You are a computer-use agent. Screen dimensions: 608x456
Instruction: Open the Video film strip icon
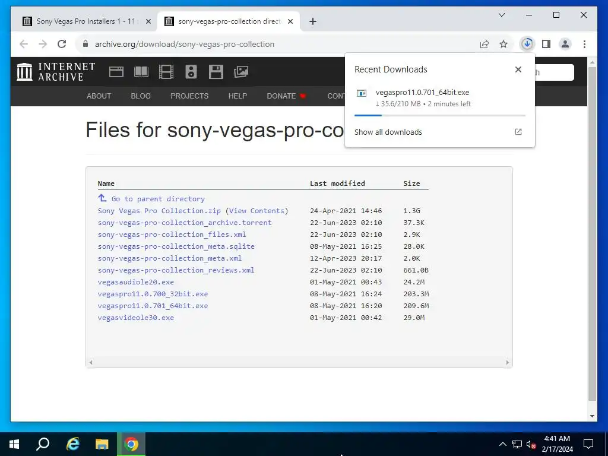point(166,72)
